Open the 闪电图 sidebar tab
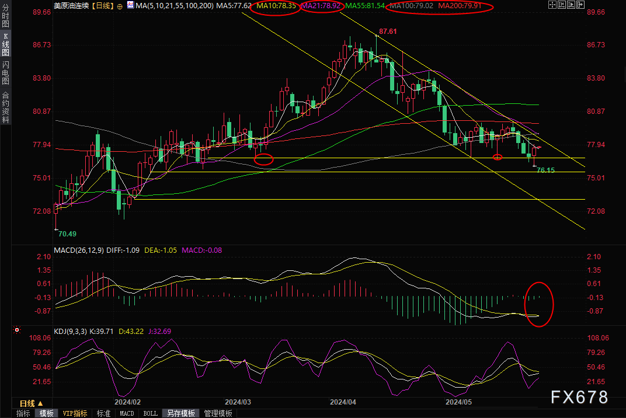 click(5, 72)
